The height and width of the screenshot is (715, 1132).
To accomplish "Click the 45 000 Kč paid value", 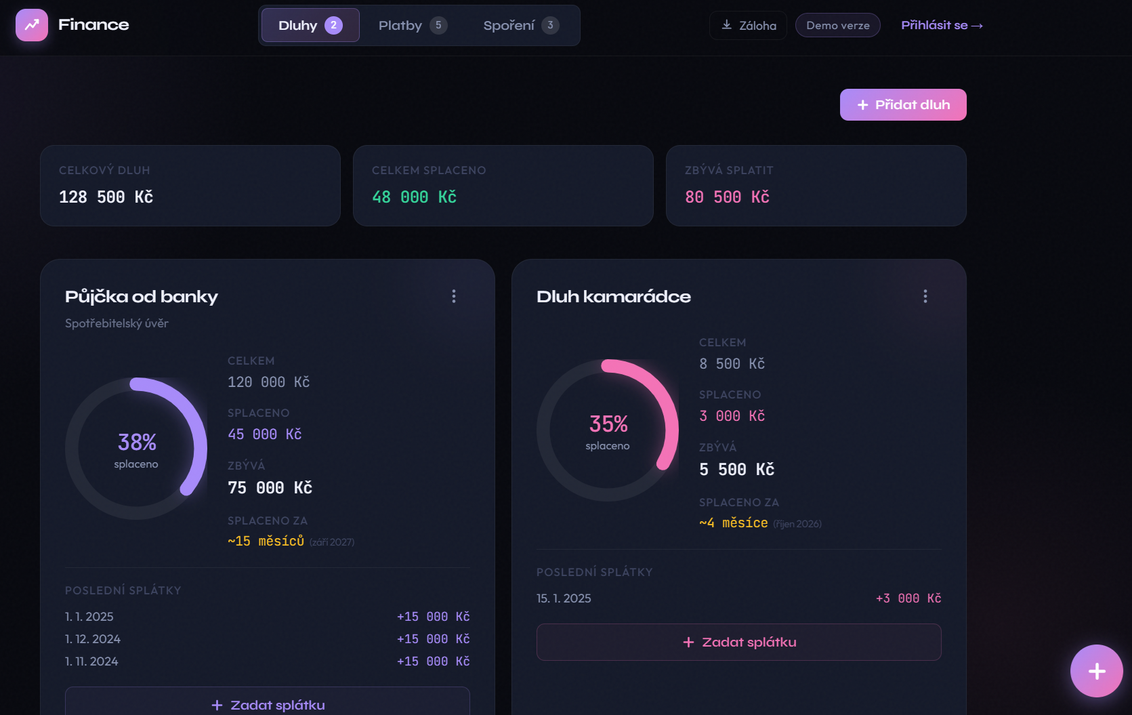I will (265, 434).
